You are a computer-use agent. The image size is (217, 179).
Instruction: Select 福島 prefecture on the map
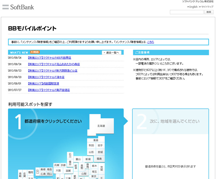pos(99,159)
